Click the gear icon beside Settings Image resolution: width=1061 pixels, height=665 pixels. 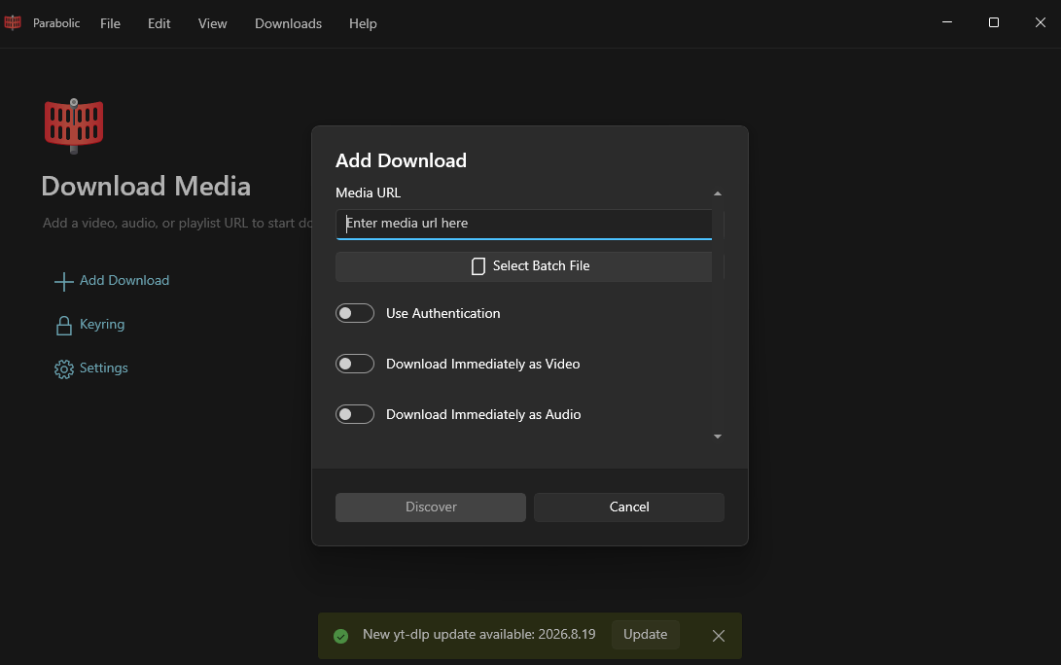coord(63,368)
